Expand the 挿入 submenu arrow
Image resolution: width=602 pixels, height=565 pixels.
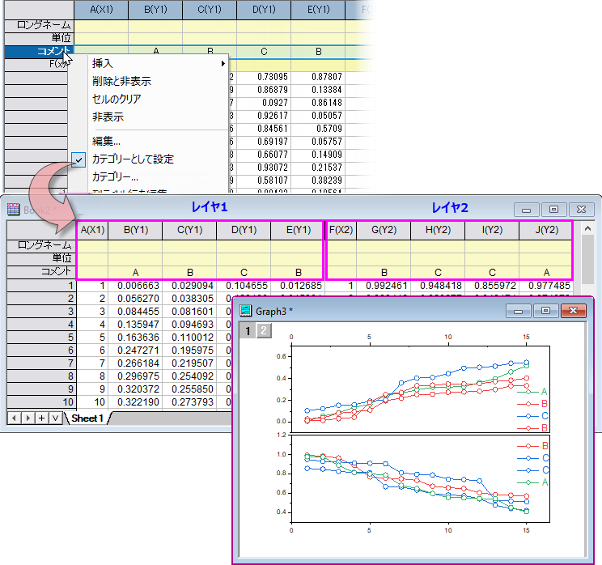point(223,63)
